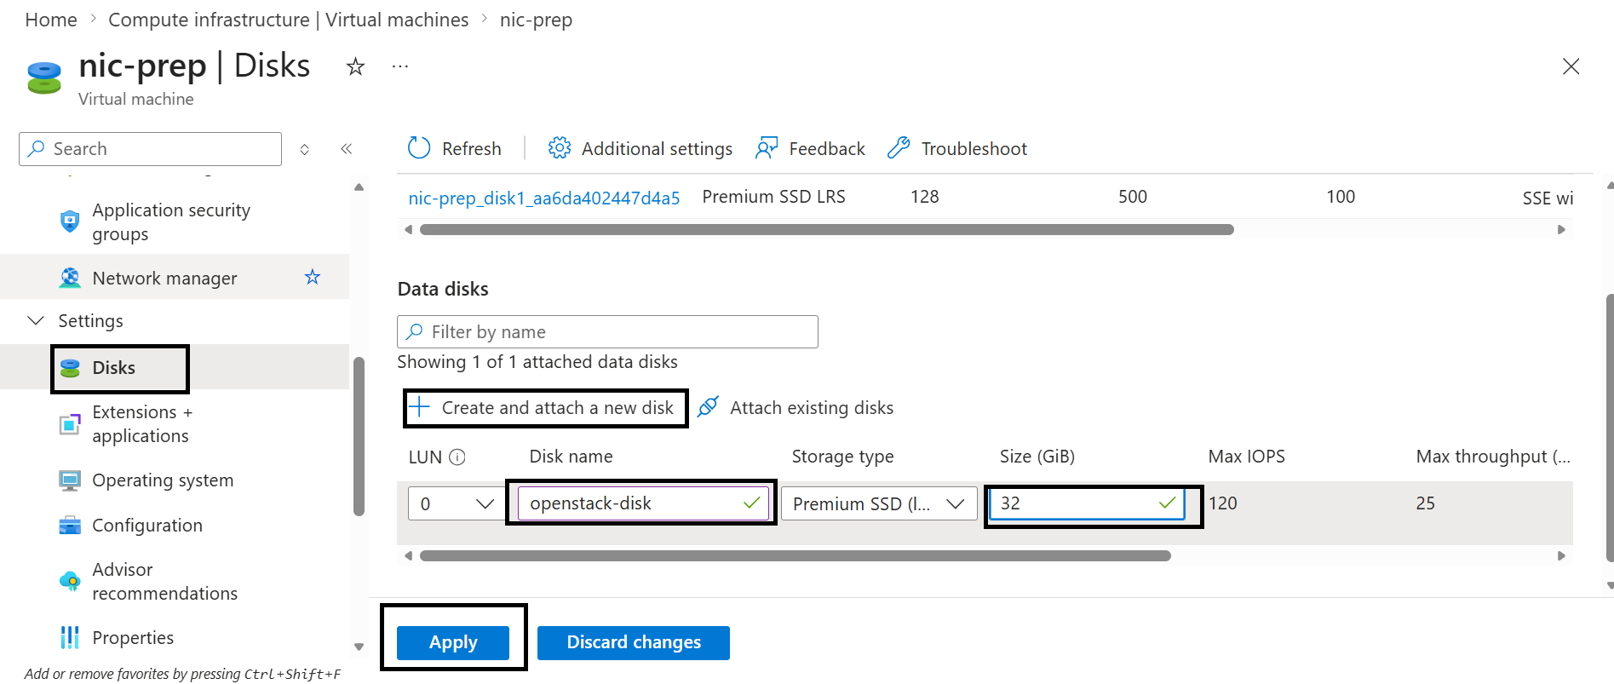Click Disk name column header
Image resolution: width=1614 pixels, height=684 pixels.
coord(571,457)
